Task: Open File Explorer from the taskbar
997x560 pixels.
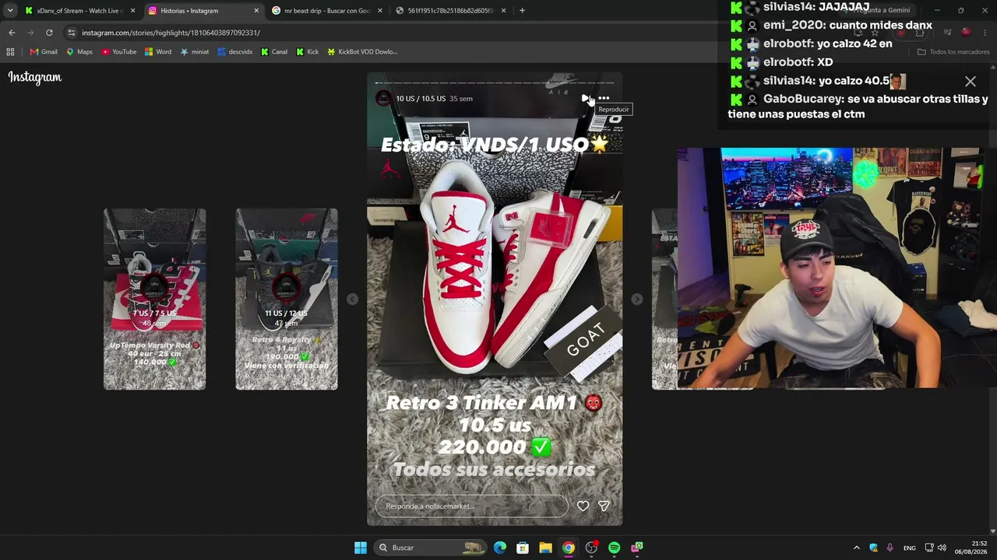Action: coord(545,548)
